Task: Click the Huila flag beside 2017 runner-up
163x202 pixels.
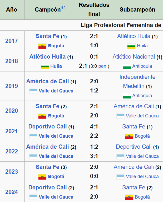Action: (131, 46)
